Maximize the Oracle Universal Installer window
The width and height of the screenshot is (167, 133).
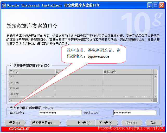click(156, 5)
